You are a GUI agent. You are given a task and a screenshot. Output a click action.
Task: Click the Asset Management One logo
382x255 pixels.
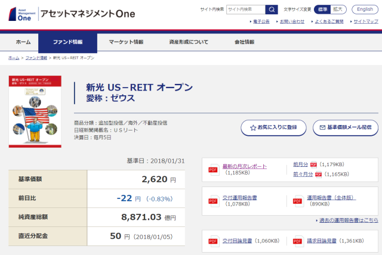(x=22, y=14)
